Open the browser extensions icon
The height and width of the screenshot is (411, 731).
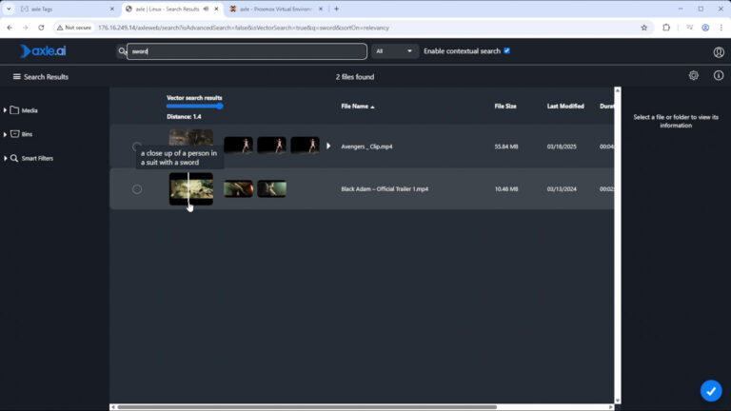tap(666, 28)
